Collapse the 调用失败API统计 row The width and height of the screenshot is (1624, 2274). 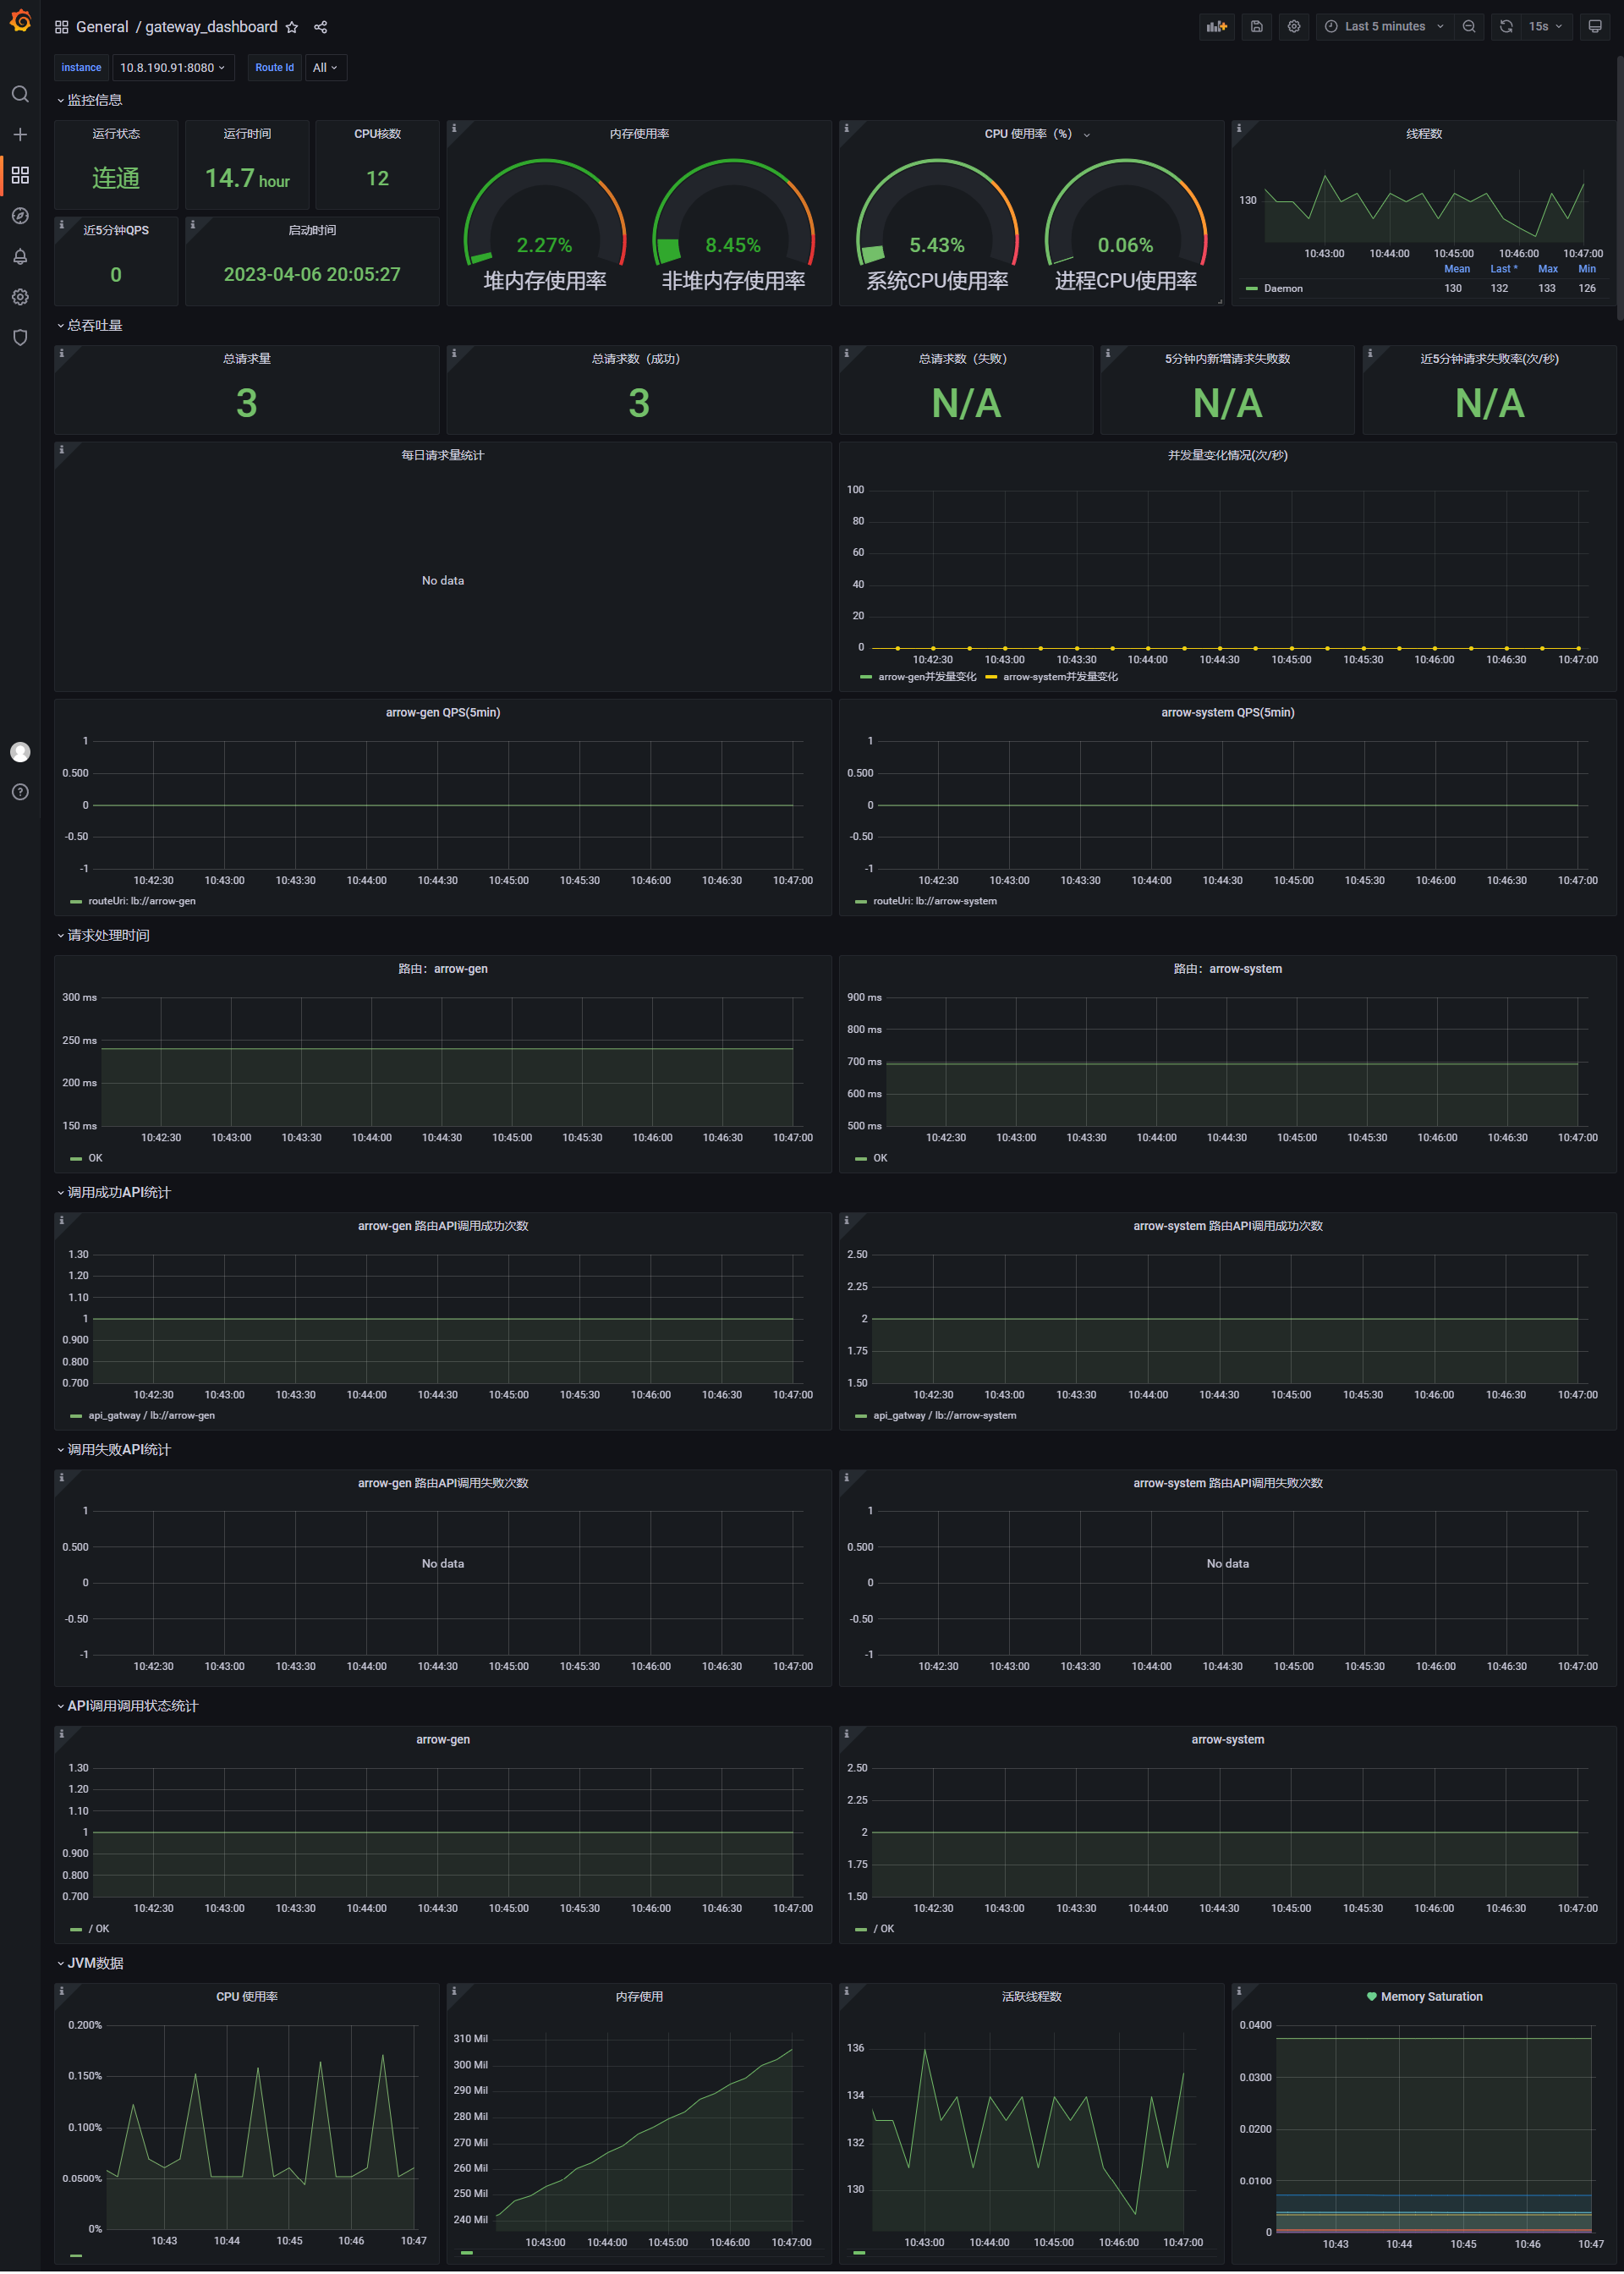click(x=113, y=1450)
